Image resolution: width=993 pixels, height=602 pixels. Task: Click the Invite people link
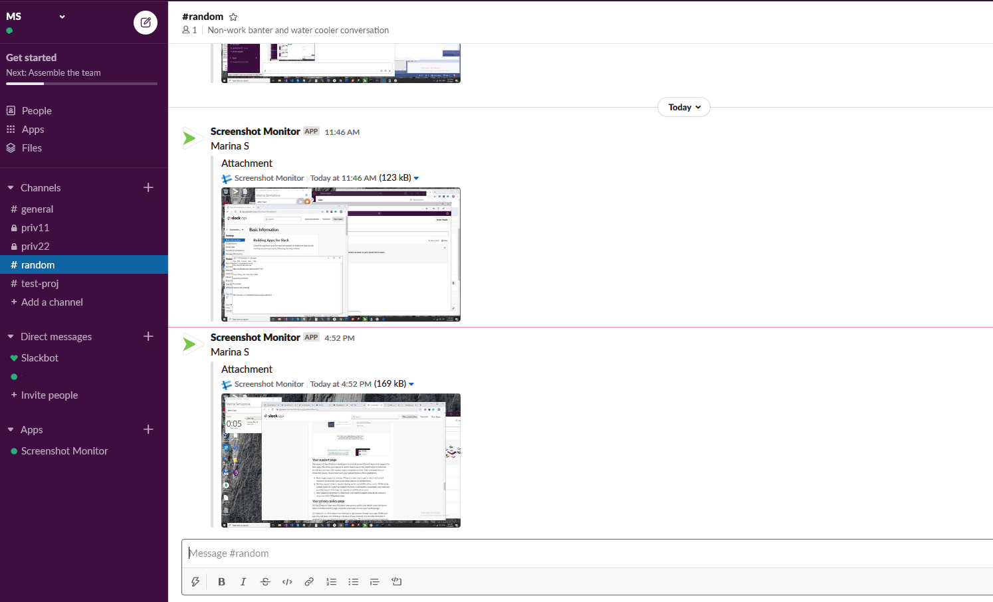(x=49, y=395)
